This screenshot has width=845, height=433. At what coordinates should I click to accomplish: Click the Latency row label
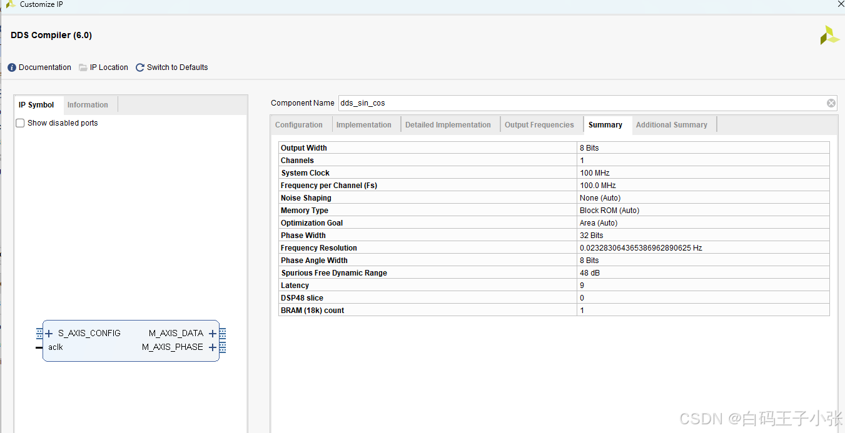(295, 286)
